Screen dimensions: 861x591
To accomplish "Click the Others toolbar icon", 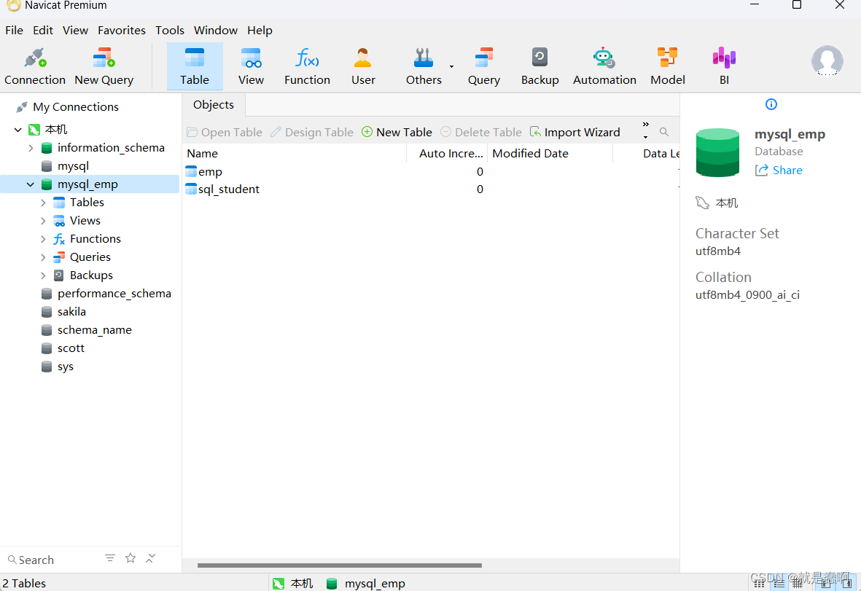I will (424, 58).
